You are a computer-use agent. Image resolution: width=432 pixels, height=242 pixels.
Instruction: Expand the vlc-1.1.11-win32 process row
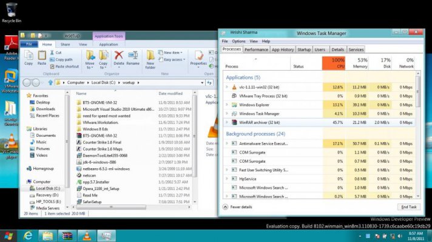click(x=227, y=87)
